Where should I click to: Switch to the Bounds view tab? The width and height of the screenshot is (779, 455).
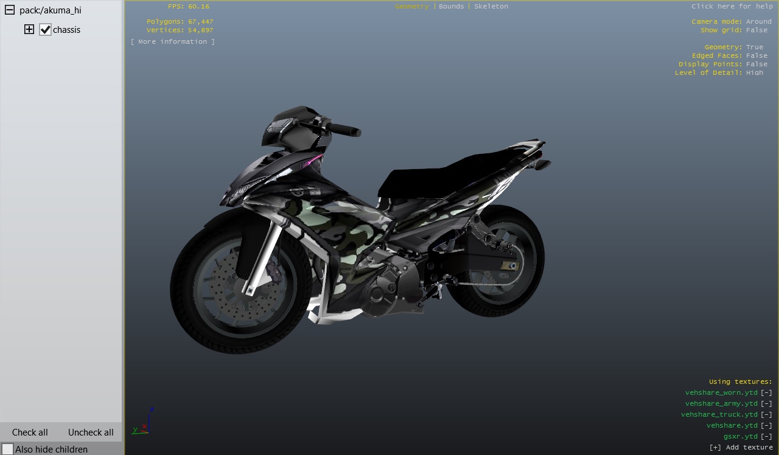pyautogui.click(x=451, y=6)
